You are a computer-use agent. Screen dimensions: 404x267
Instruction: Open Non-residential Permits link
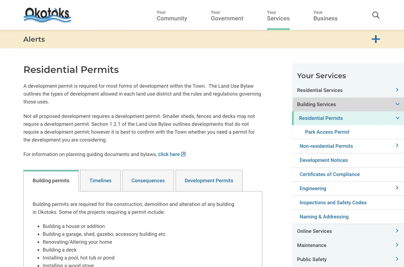coord(326,146)
